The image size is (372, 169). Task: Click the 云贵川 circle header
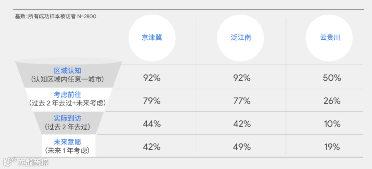tap(329, 38)
